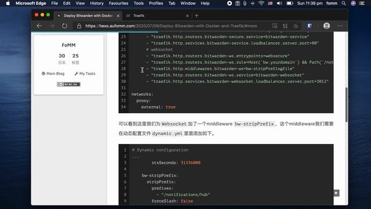Click the address bar URL field

click(x=171, y=26)
